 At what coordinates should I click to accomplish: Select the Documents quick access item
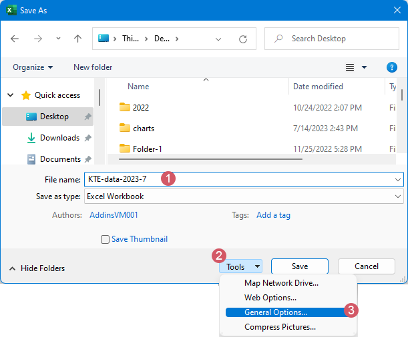pyautogui.click(x=60, y=159)
